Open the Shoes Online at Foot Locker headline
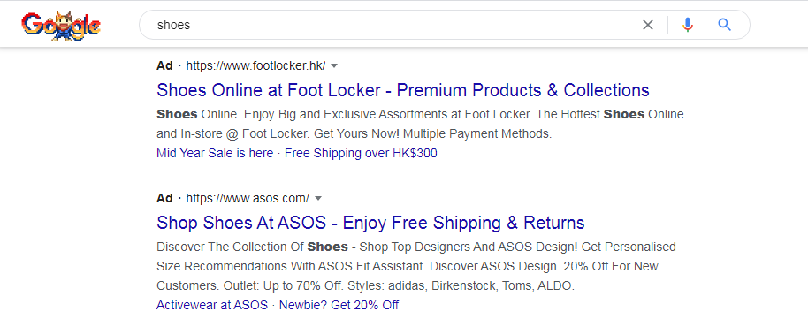808x327 pixels. tap(402, 90)
